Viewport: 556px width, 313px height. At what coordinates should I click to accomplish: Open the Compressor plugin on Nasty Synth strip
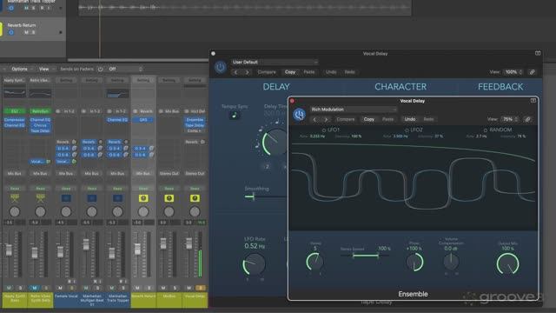point(15,120)
